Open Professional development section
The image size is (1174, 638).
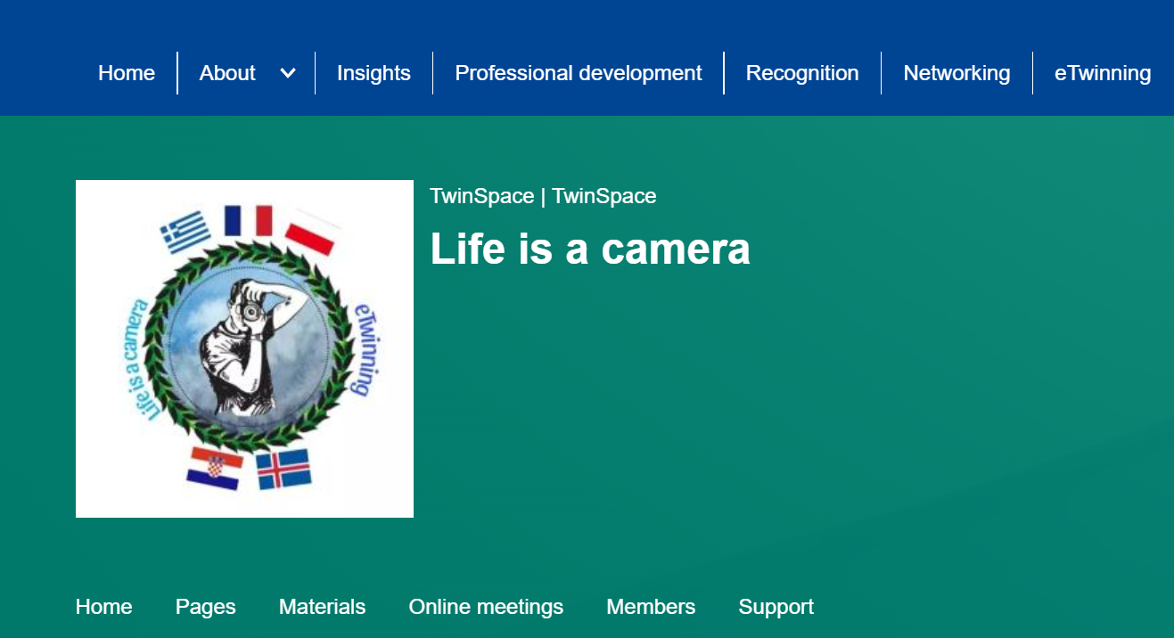pyautogui.click(x=579, y=73)
